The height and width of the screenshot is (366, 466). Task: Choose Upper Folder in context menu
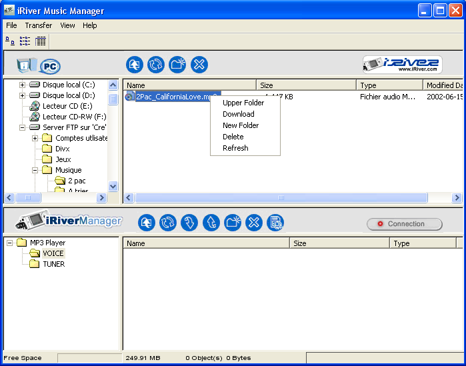point(245,103)
